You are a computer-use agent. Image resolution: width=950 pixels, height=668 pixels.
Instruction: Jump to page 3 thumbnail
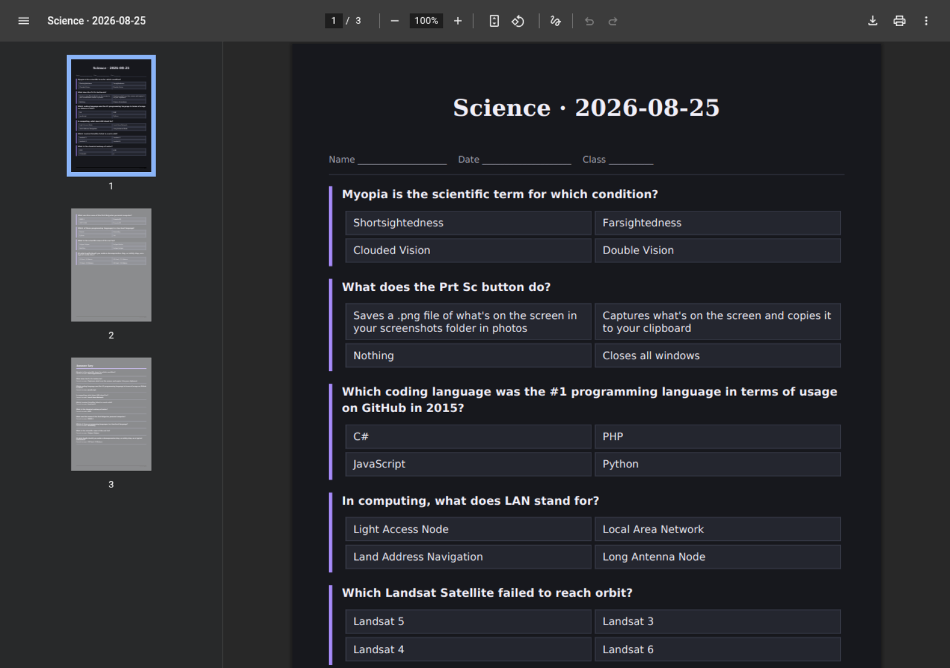111,414
